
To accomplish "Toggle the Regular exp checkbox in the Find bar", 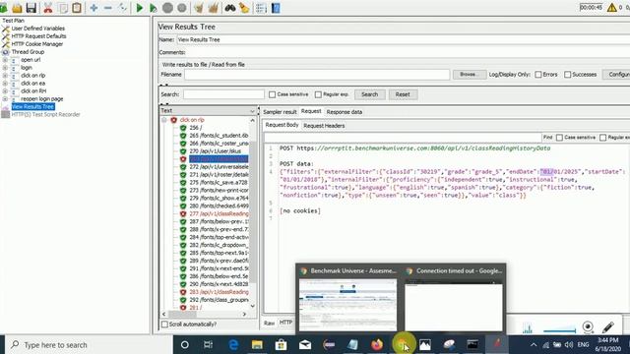I will point(602,138).
